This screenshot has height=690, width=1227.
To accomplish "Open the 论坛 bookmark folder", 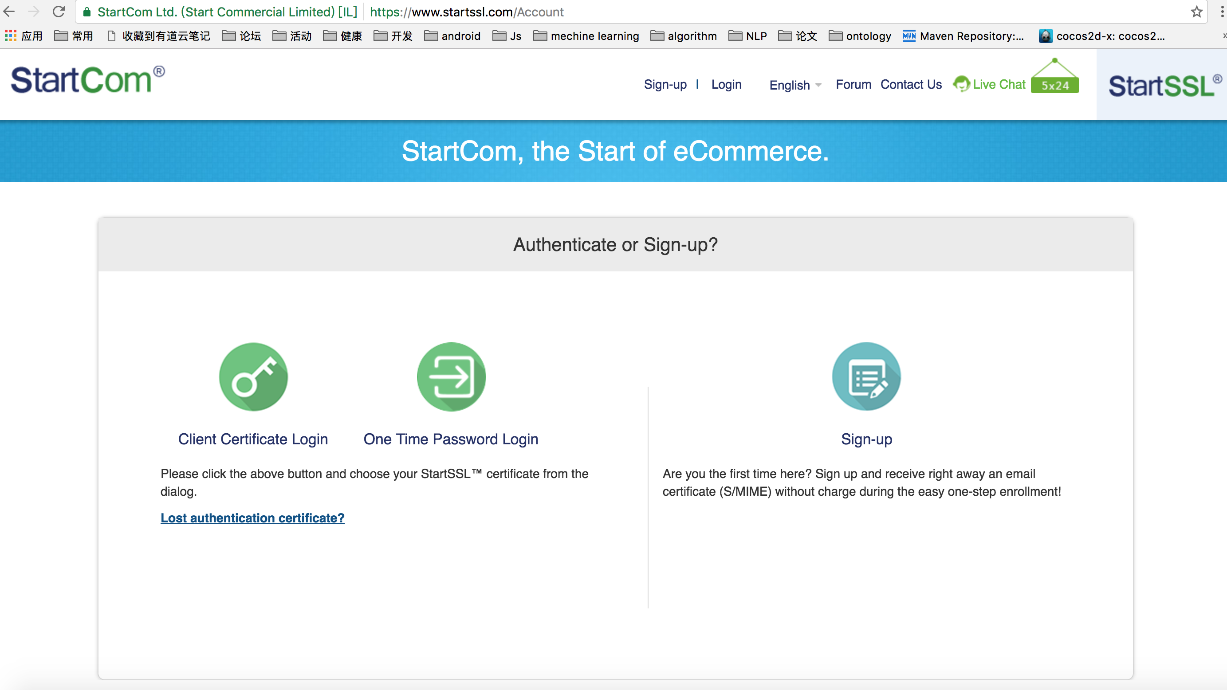I will click(x=241, y=36).
